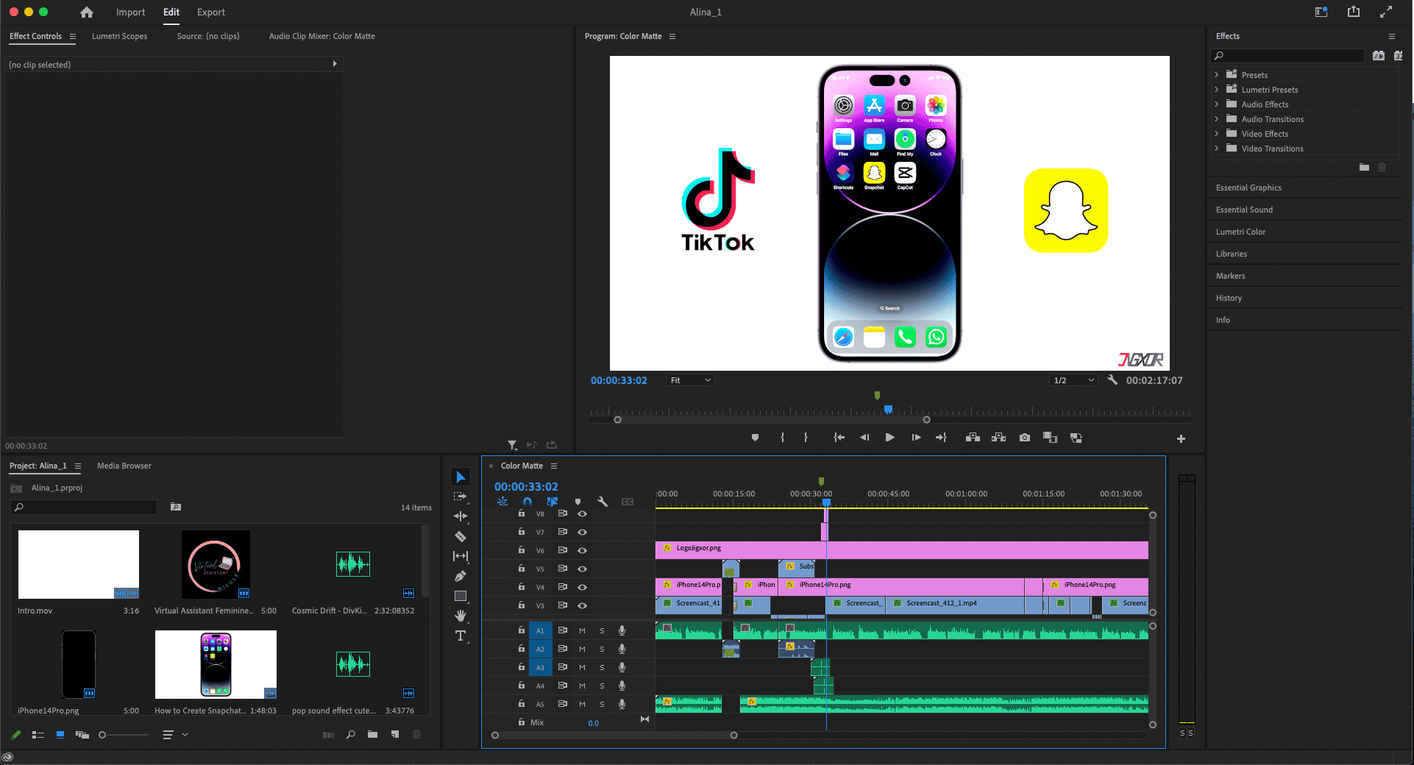The width and height of the screenshot is (1414, 765).
Task: Open the Fit zoom level dropdown
Action: point(690,380)
